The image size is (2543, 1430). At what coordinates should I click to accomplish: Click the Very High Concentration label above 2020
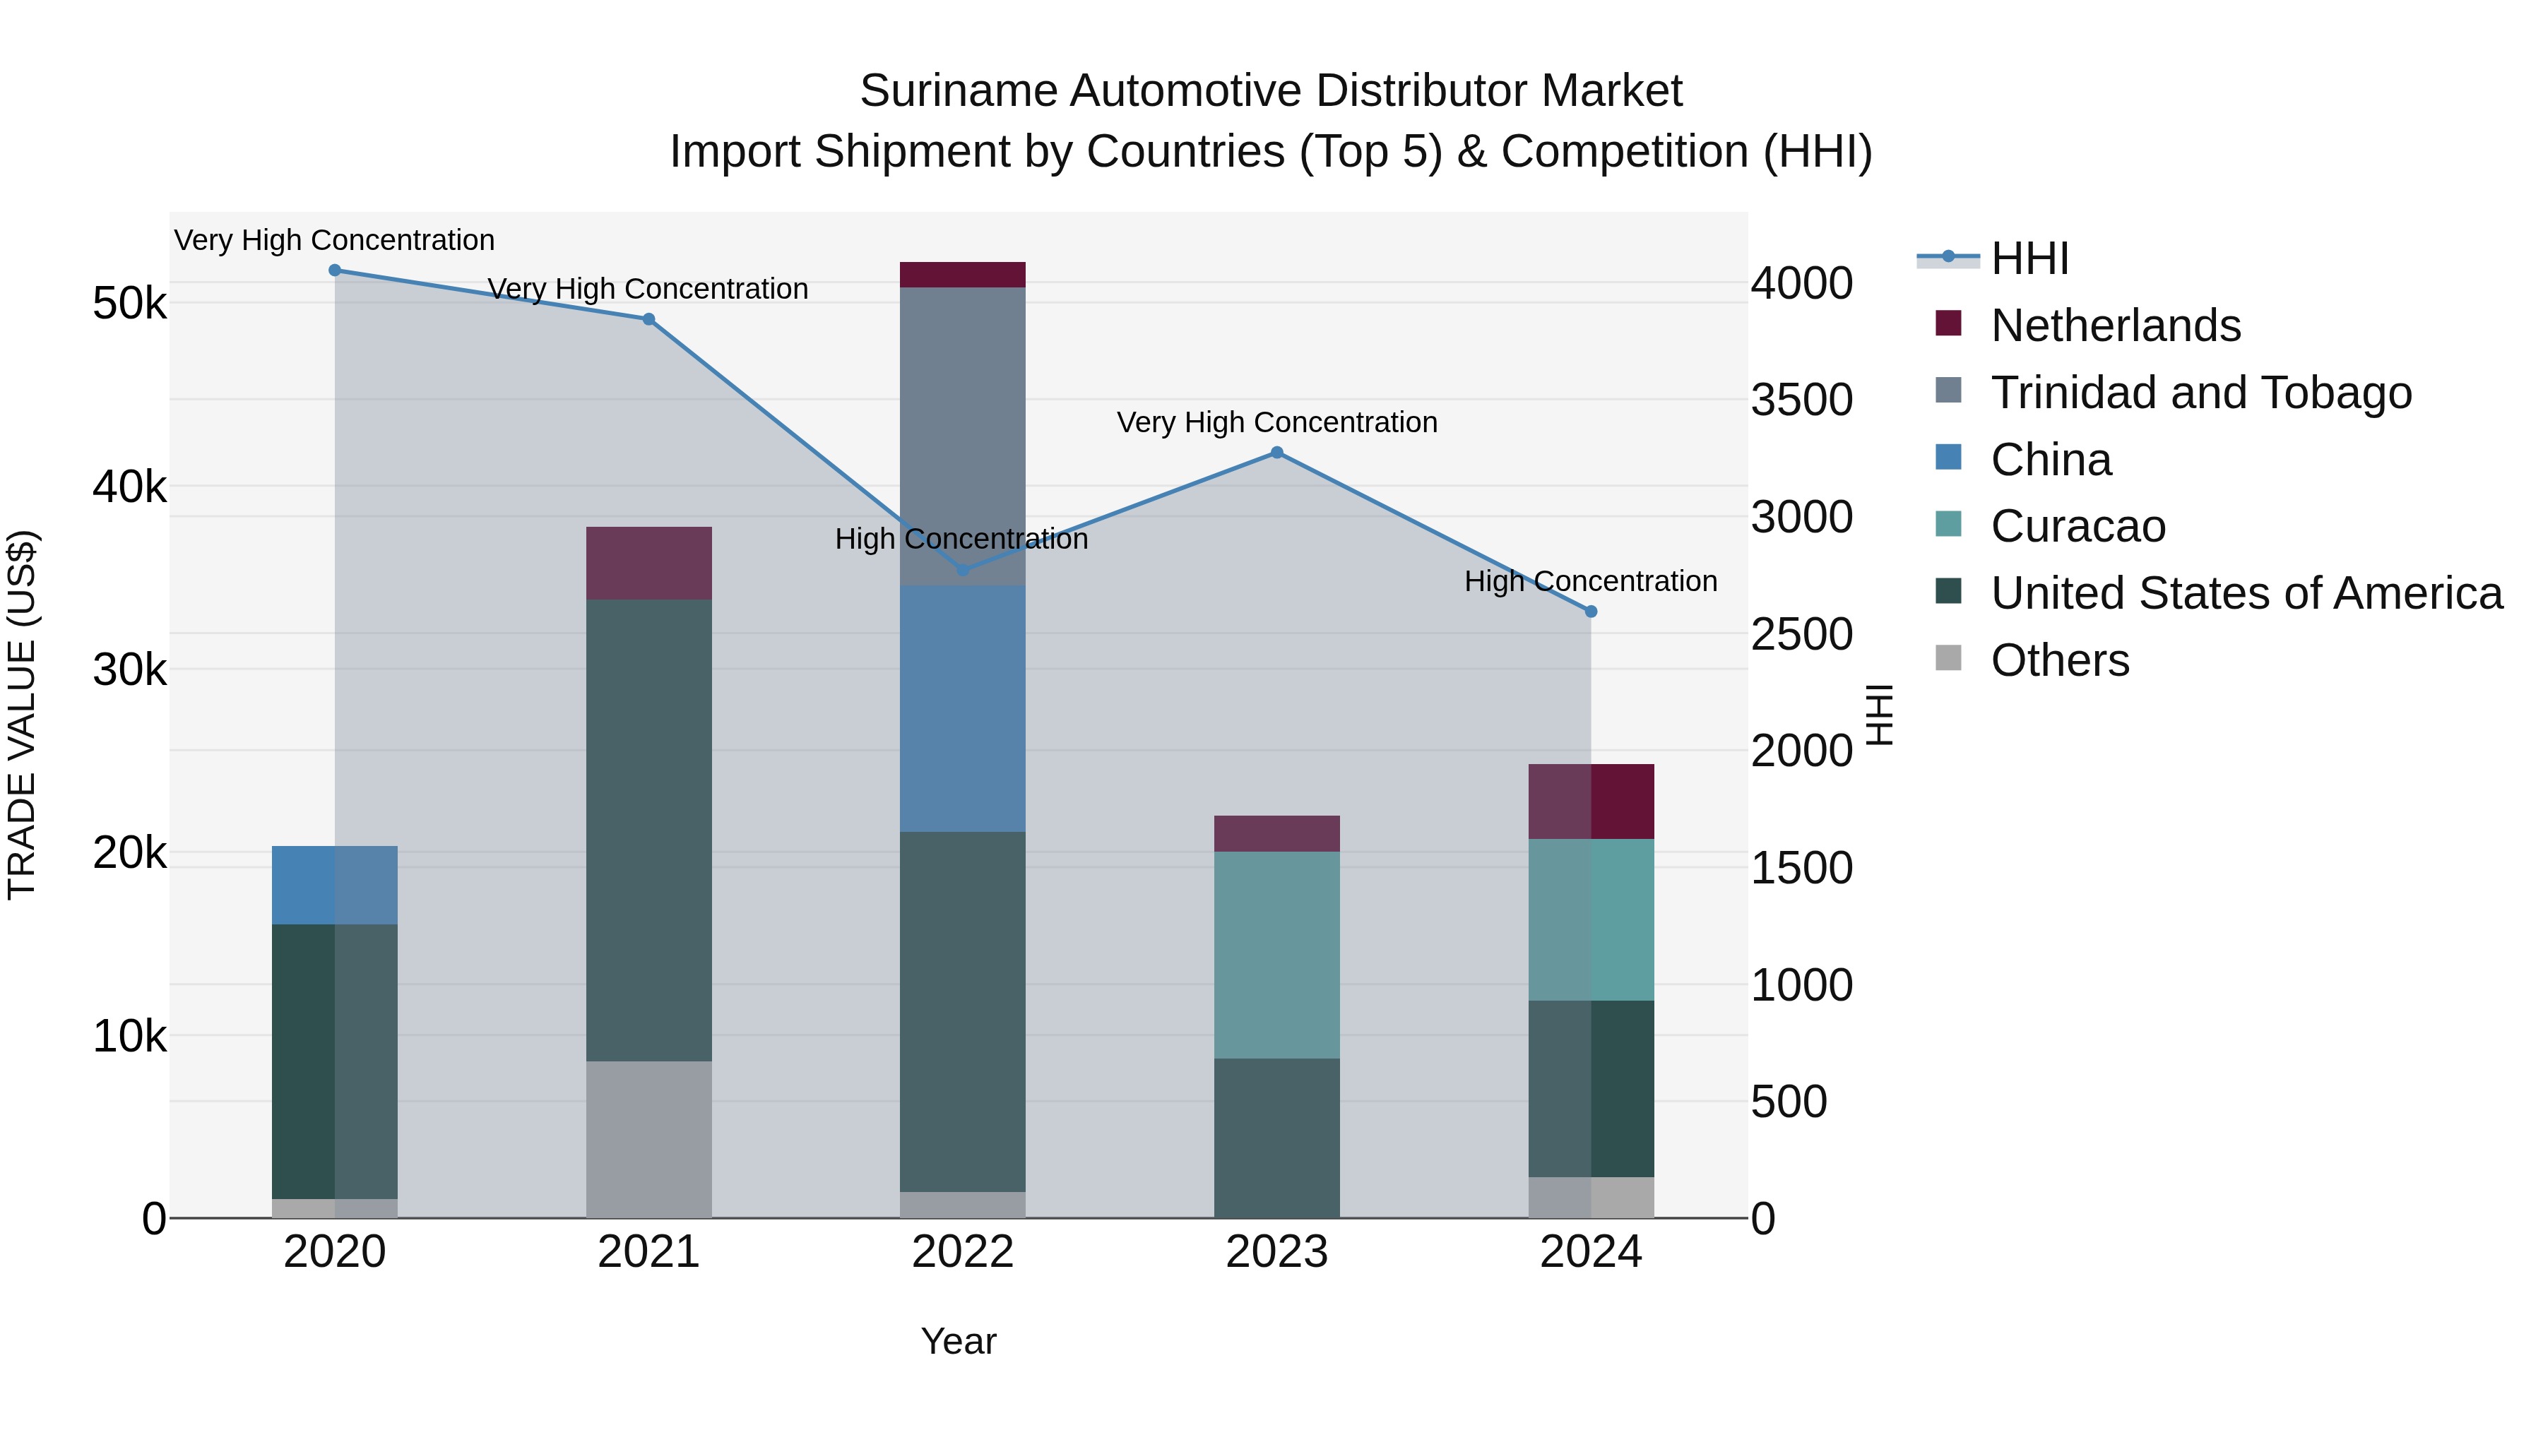coord(335,240)
